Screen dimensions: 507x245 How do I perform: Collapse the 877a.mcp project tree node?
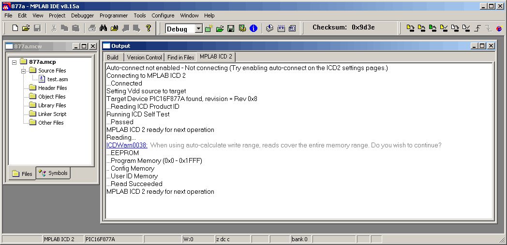(14, 62)
